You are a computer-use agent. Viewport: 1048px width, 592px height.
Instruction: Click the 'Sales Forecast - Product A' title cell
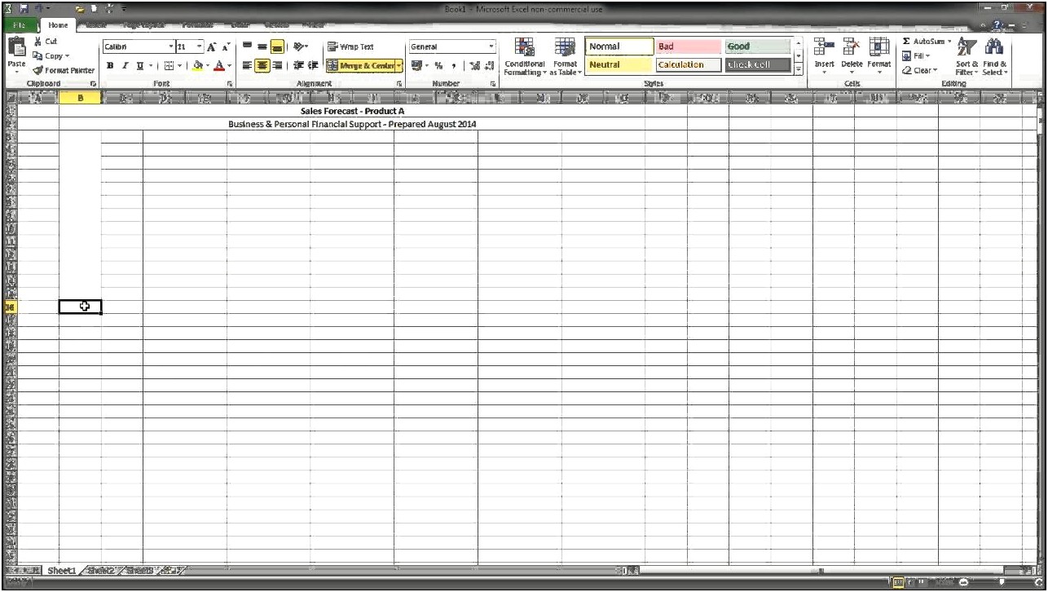(x=352, y=111)
